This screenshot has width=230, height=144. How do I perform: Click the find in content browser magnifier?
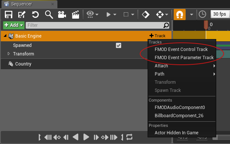pyautogui.click(x=49, y=15)
